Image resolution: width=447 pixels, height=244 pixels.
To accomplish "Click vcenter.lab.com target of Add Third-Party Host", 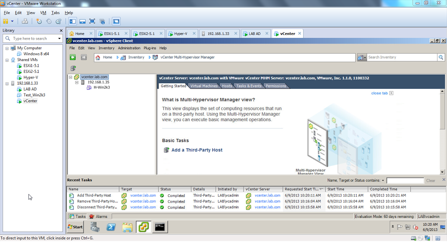I will (143, 195).
